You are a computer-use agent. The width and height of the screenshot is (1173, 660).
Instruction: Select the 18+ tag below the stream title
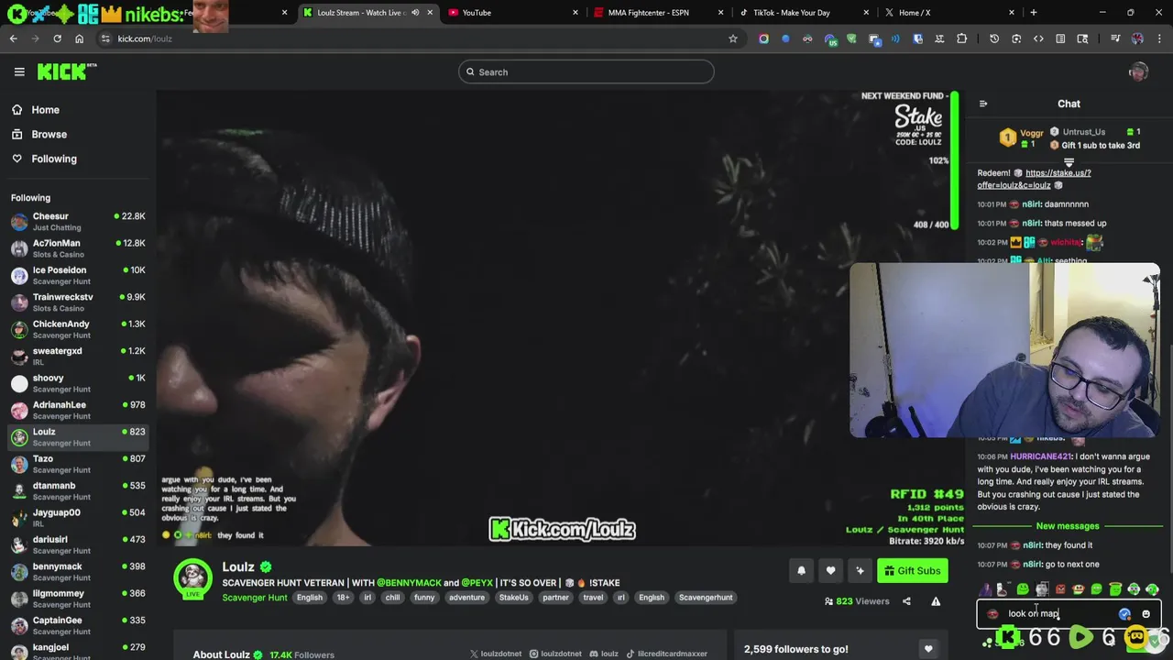(x=343, y=598)
